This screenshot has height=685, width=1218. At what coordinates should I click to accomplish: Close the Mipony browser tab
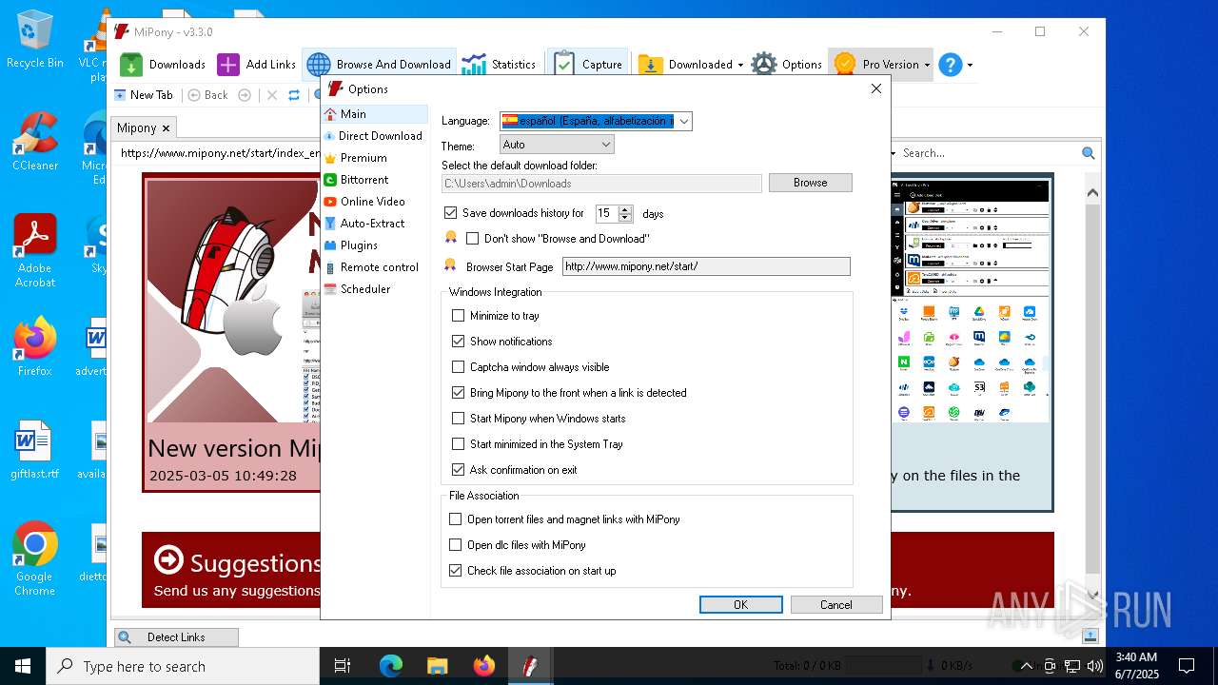166,127
